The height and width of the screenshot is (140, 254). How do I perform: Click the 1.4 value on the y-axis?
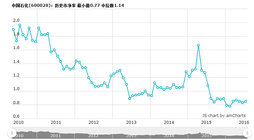pos(16,62)
